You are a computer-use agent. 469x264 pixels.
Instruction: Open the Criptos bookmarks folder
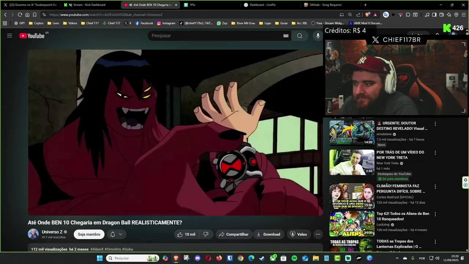(x=36, y=23)
